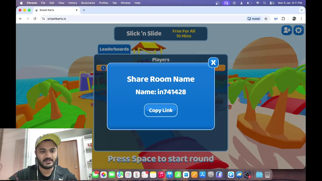322x181 pixels.
Task: Open the View menu
Action: coord(61,3)
